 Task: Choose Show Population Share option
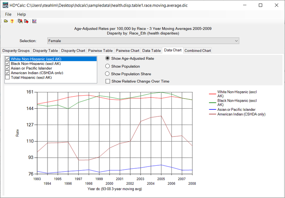click(108, 74)
